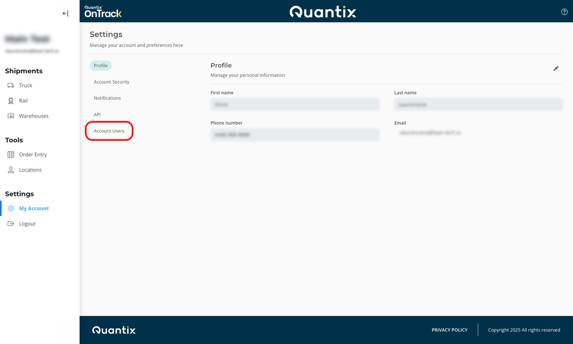
Task: Click the Quantix OnTrack logo
Action: (103, 11)
